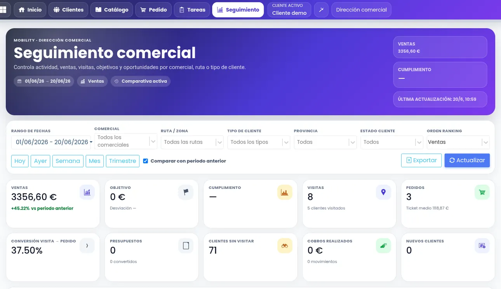
Task: Click the Ventas card chart icon
Action: 87,192
